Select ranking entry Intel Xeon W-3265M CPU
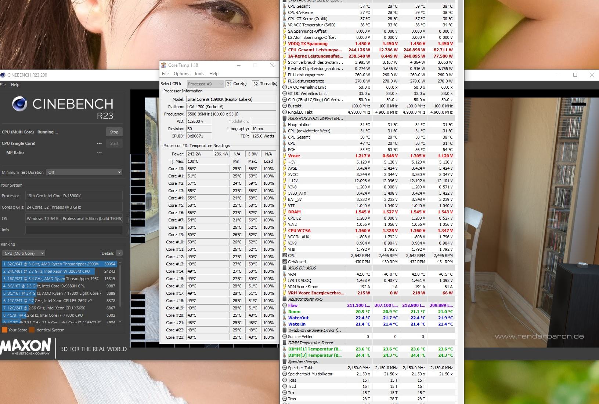The image size is (599, 404). (59, 271)
